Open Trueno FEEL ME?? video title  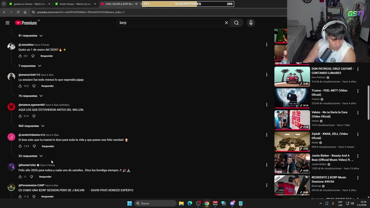(x=330, y=92)
